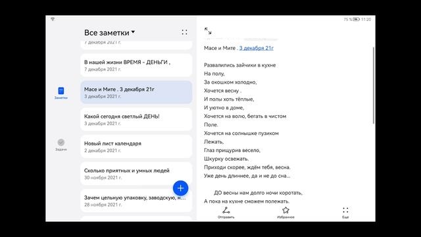Image resolution: width=421 pixels, height=237 pixels.
Task: Click the line А пока на кухне сможем полежать.
Action: (x=247, y=201)
